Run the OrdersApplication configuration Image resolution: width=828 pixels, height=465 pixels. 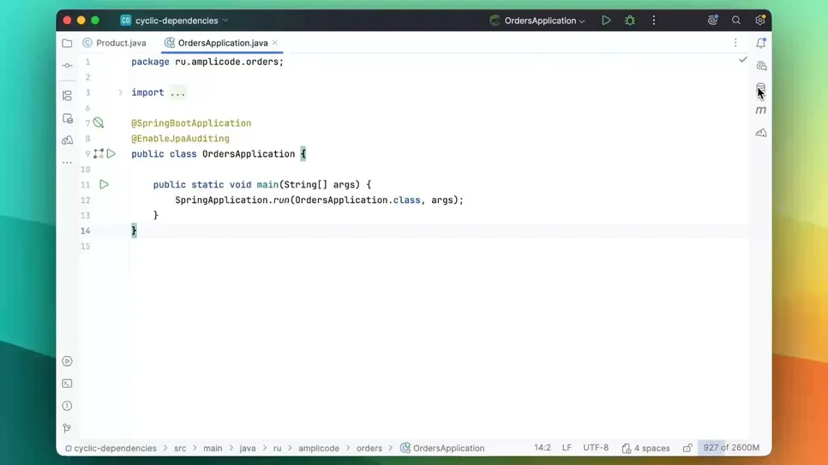(606, 21)
